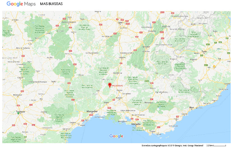Click the green marker icon at Toulouse
Image resolution: width=233 pixels, height=151 pixels.
coord(18,114)
